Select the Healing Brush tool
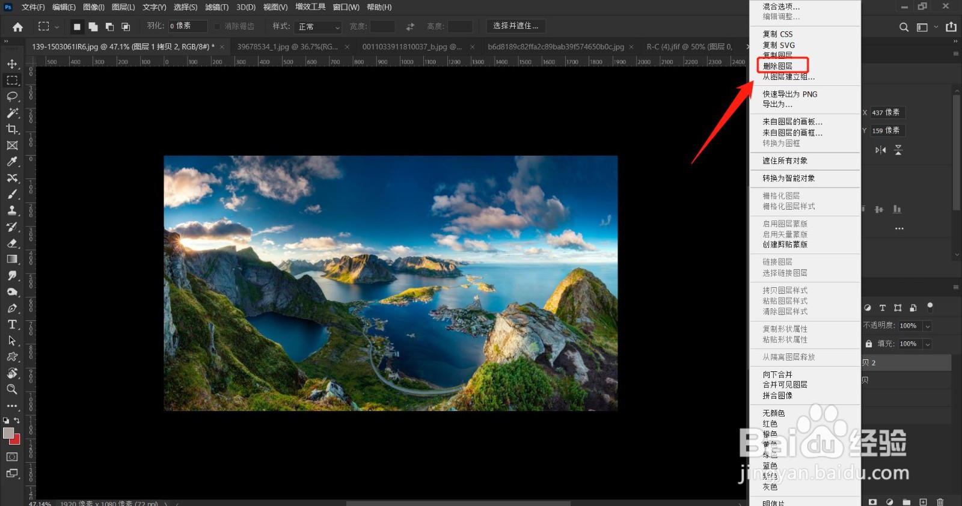 [x=12, y=178]
